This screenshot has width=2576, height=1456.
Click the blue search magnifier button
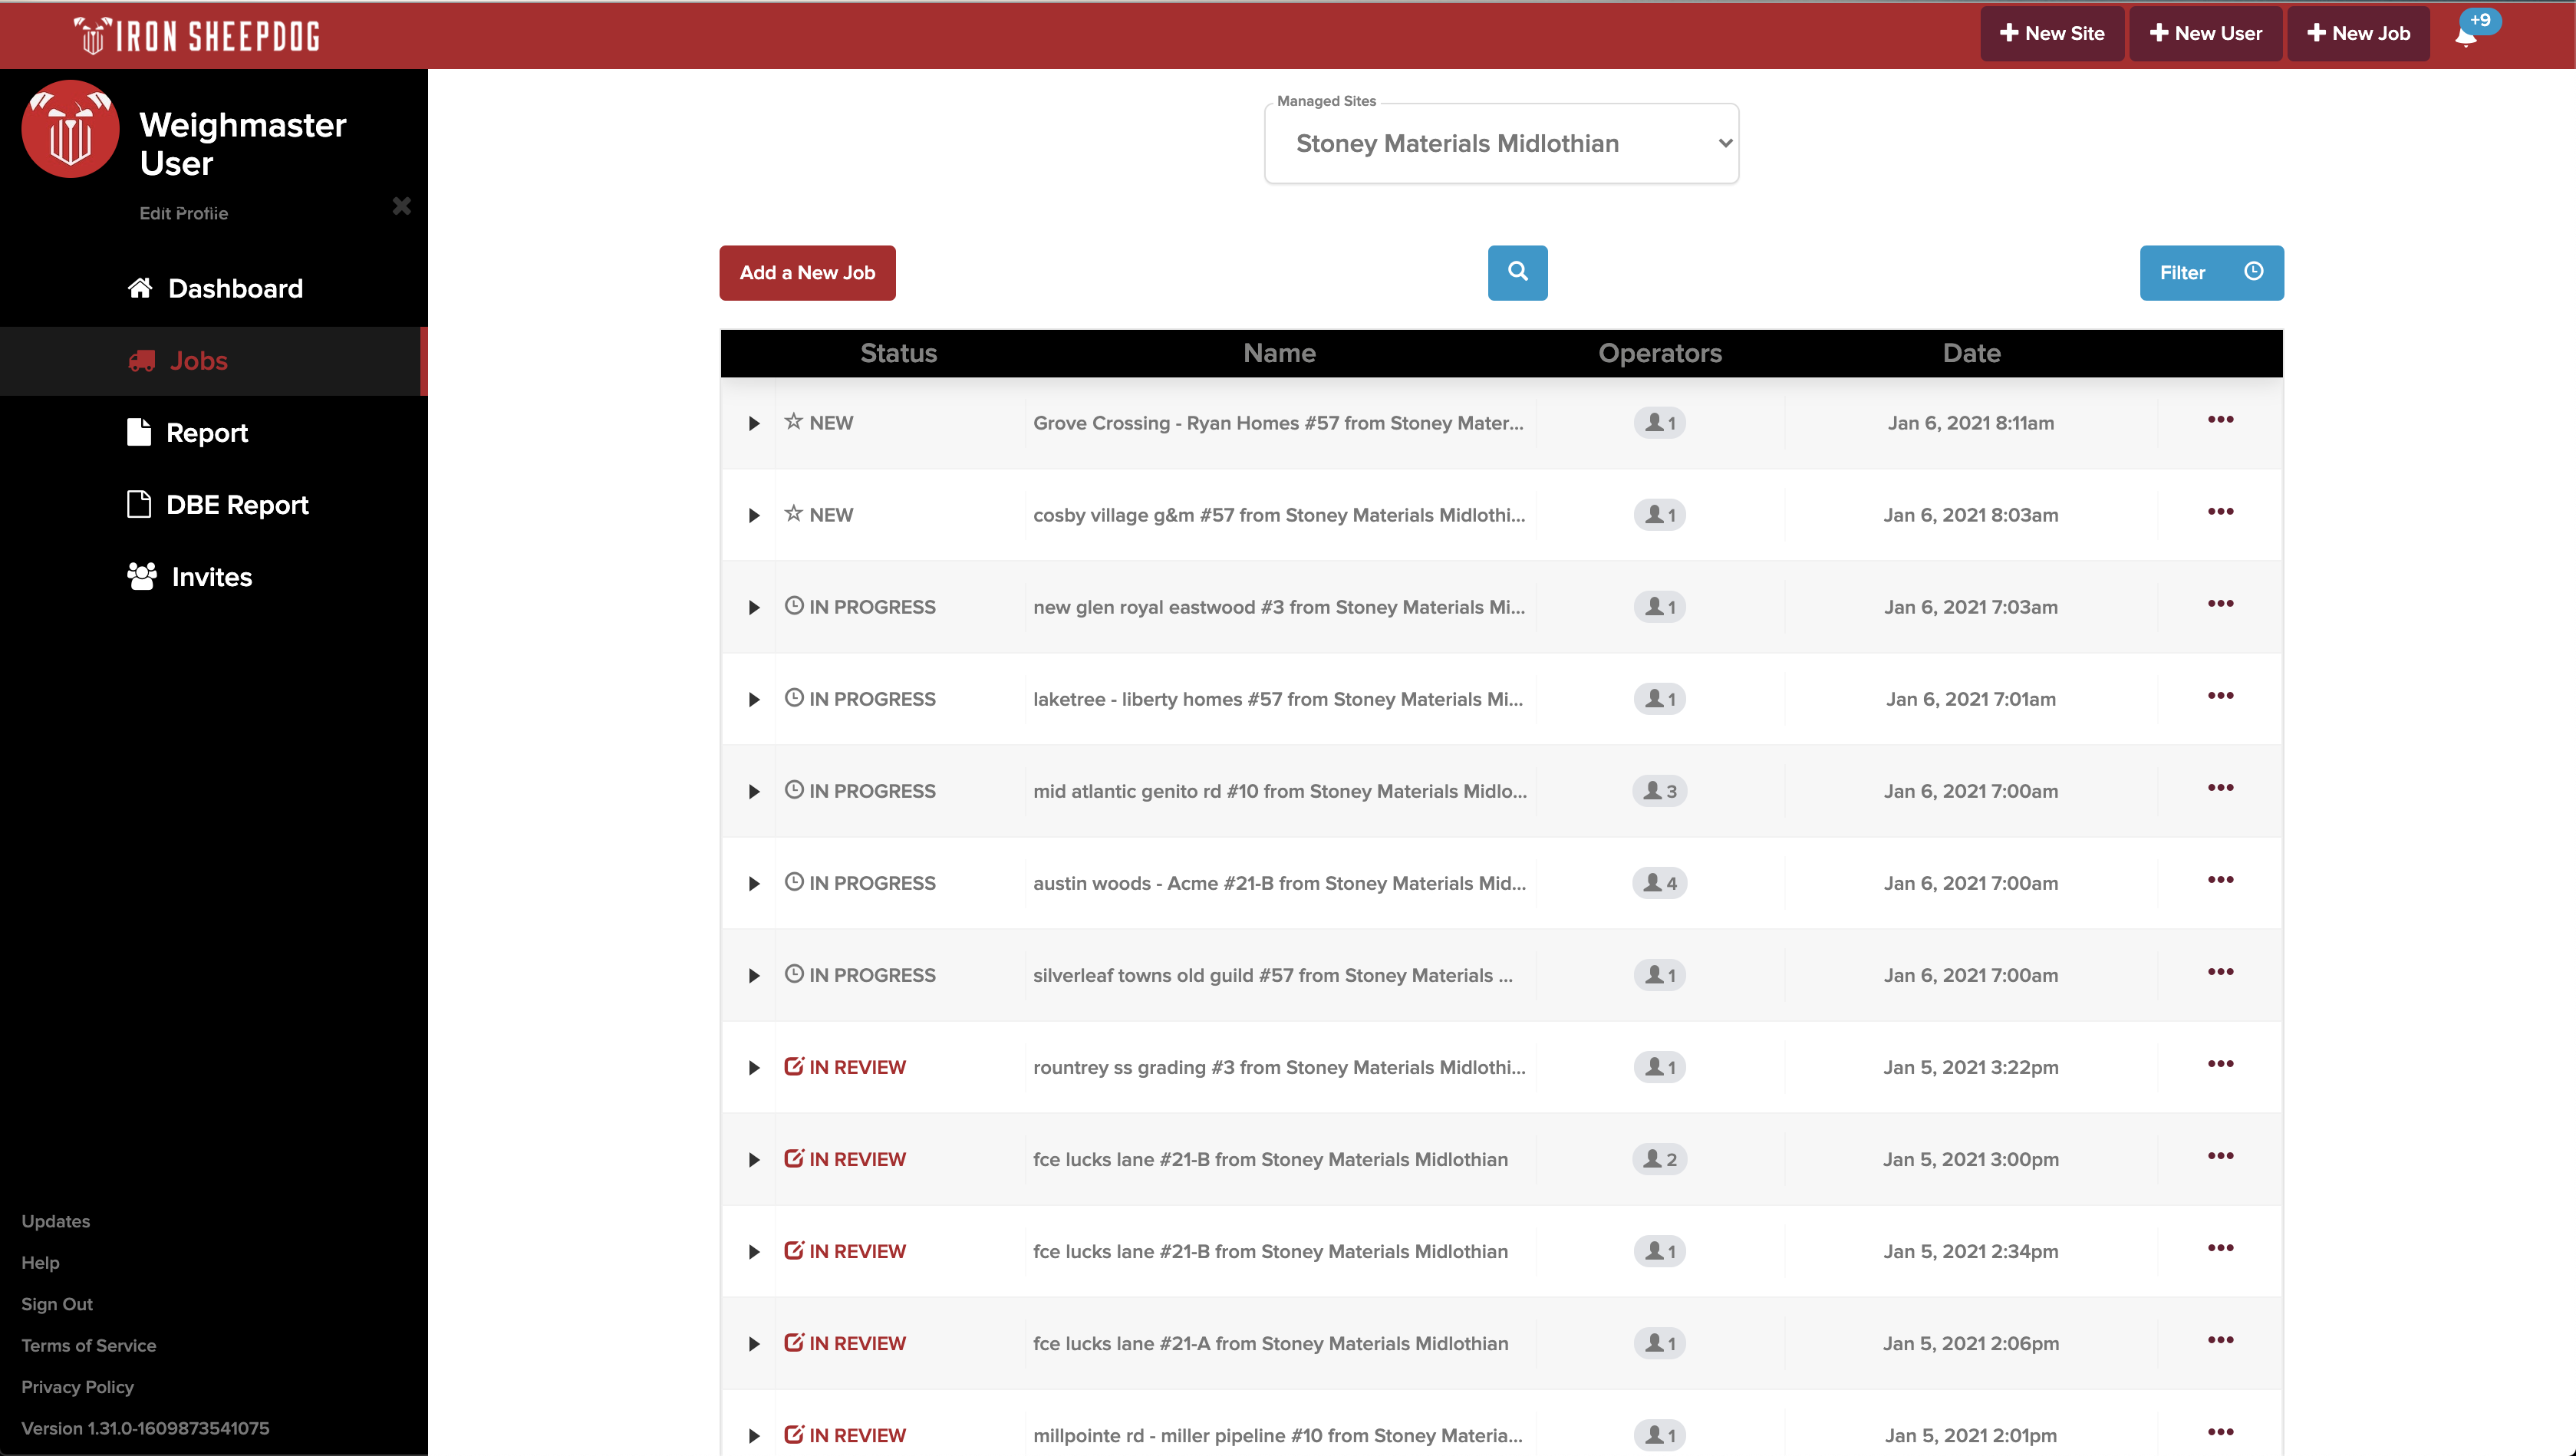point(1517,272)
